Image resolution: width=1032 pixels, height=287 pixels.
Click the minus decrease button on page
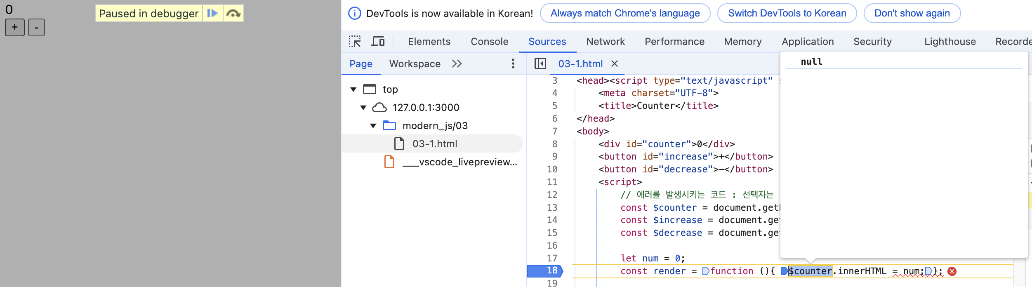36,28
